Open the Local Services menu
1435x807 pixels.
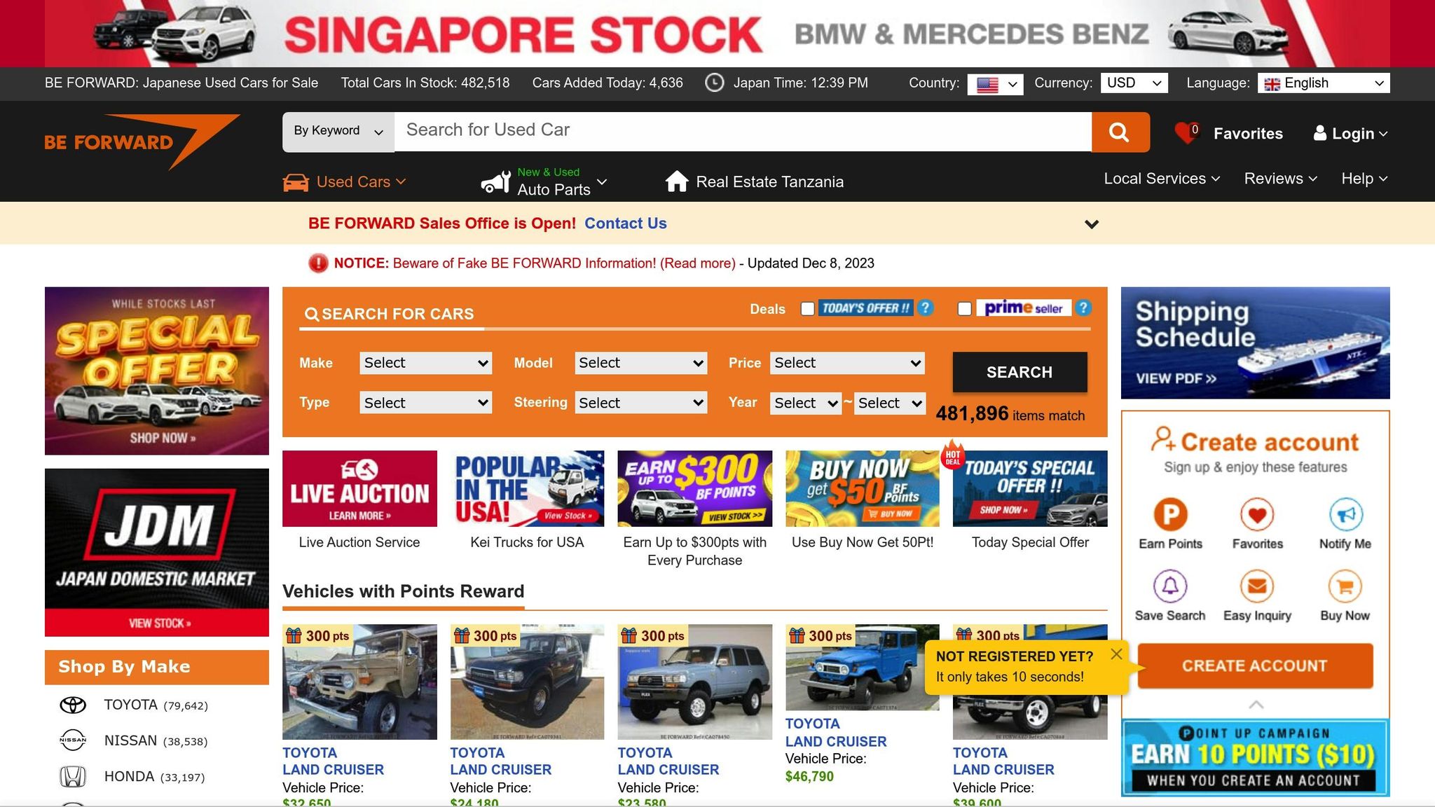[x=1162, y=179]
